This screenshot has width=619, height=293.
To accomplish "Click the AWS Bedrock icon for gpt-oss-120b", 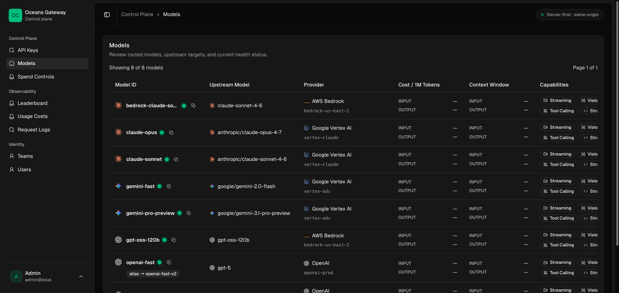I will click(x=306, y=236).
